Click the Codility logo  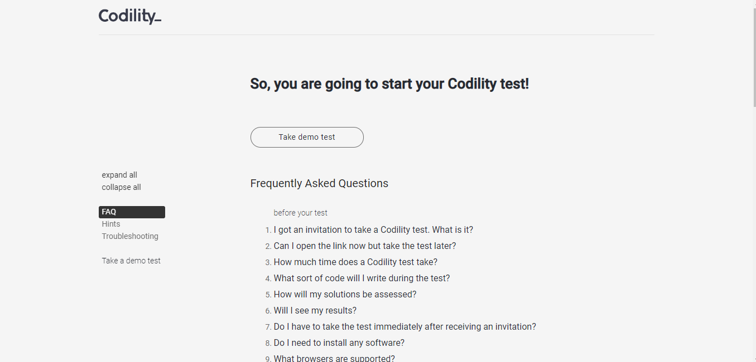[x=129, y=16]
